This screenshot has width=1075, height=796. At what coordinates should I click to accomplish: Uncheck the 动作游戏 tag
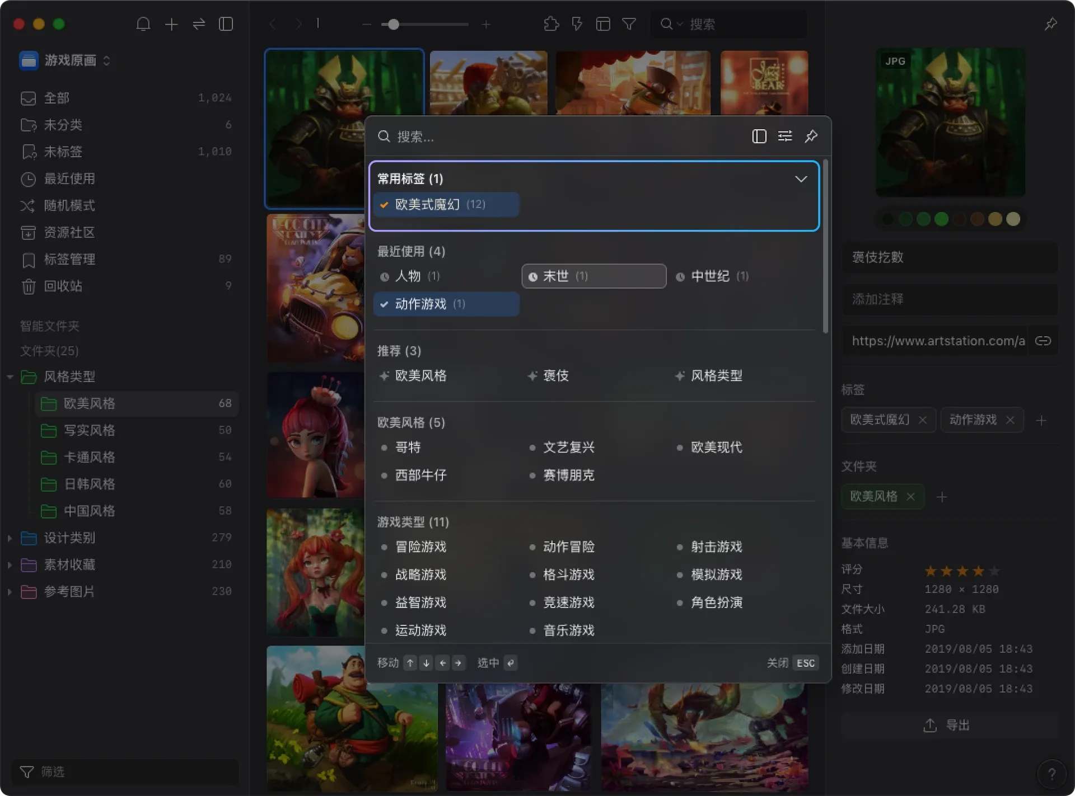[x=446, y=304]
